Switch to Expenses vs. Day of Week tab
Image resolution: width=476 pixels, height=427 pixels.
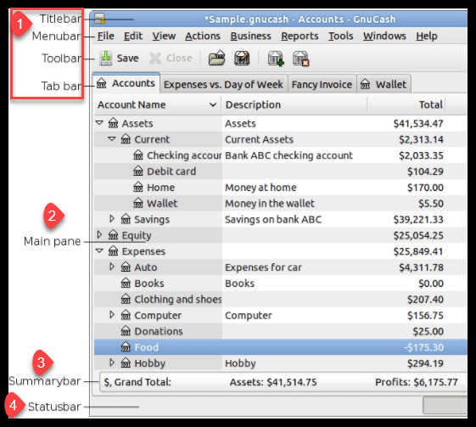pyautogui.click(x=223, y=84)
